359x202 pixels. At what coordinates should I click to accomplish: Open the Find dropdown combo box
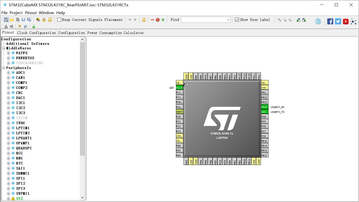[x=228, y=20]
